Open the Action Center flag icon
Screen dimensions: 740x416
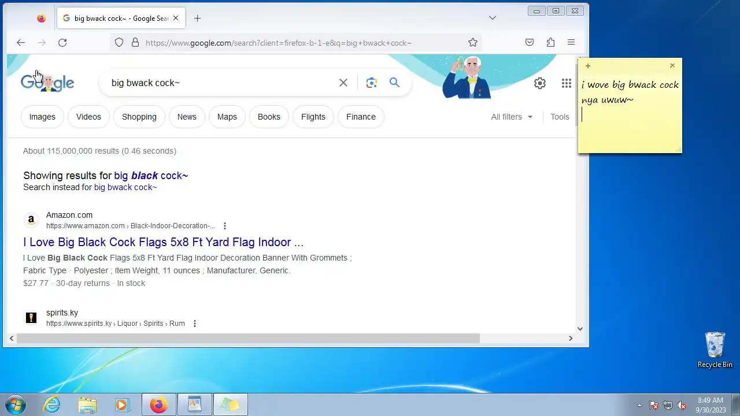(654, 405)
